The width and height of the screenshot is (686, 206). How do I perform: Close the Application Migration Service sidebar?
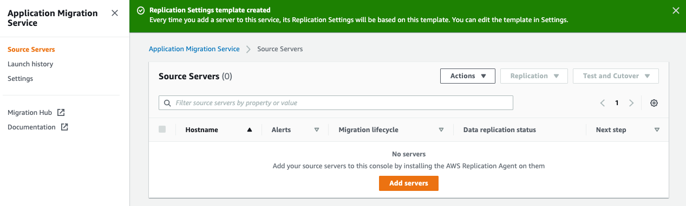[x=115, y=13]
